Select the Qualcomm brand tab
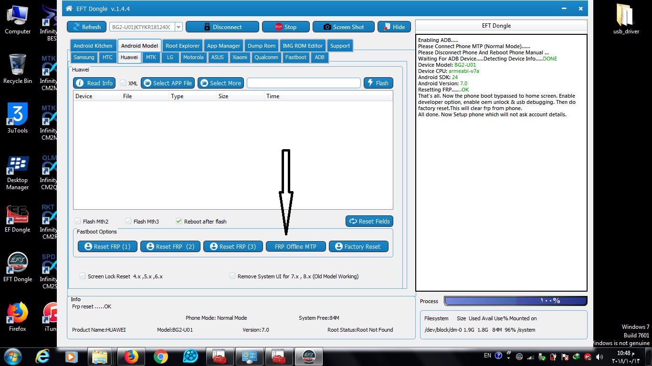 (266, 57)
